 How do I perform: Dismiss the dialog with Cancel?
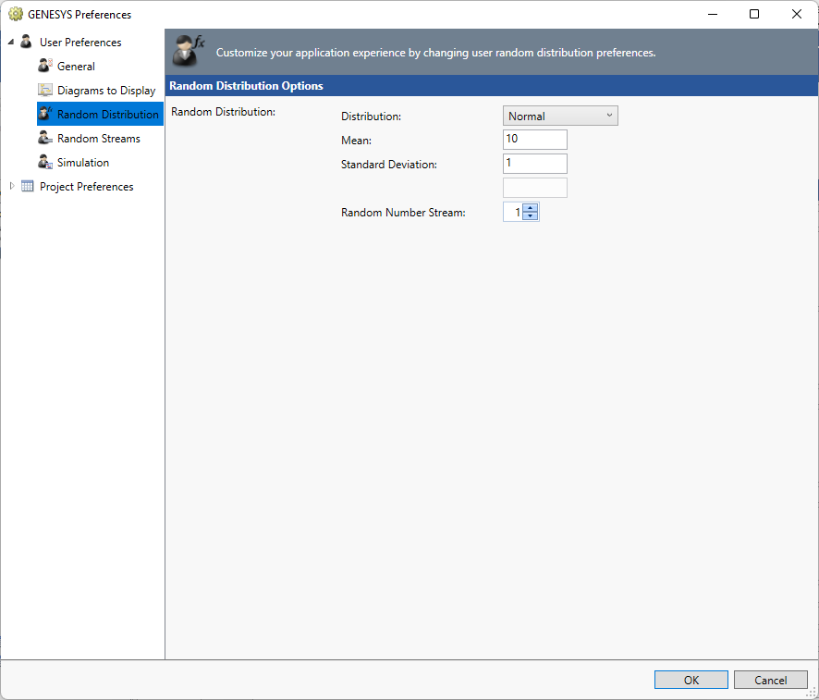tap(770, 680)
